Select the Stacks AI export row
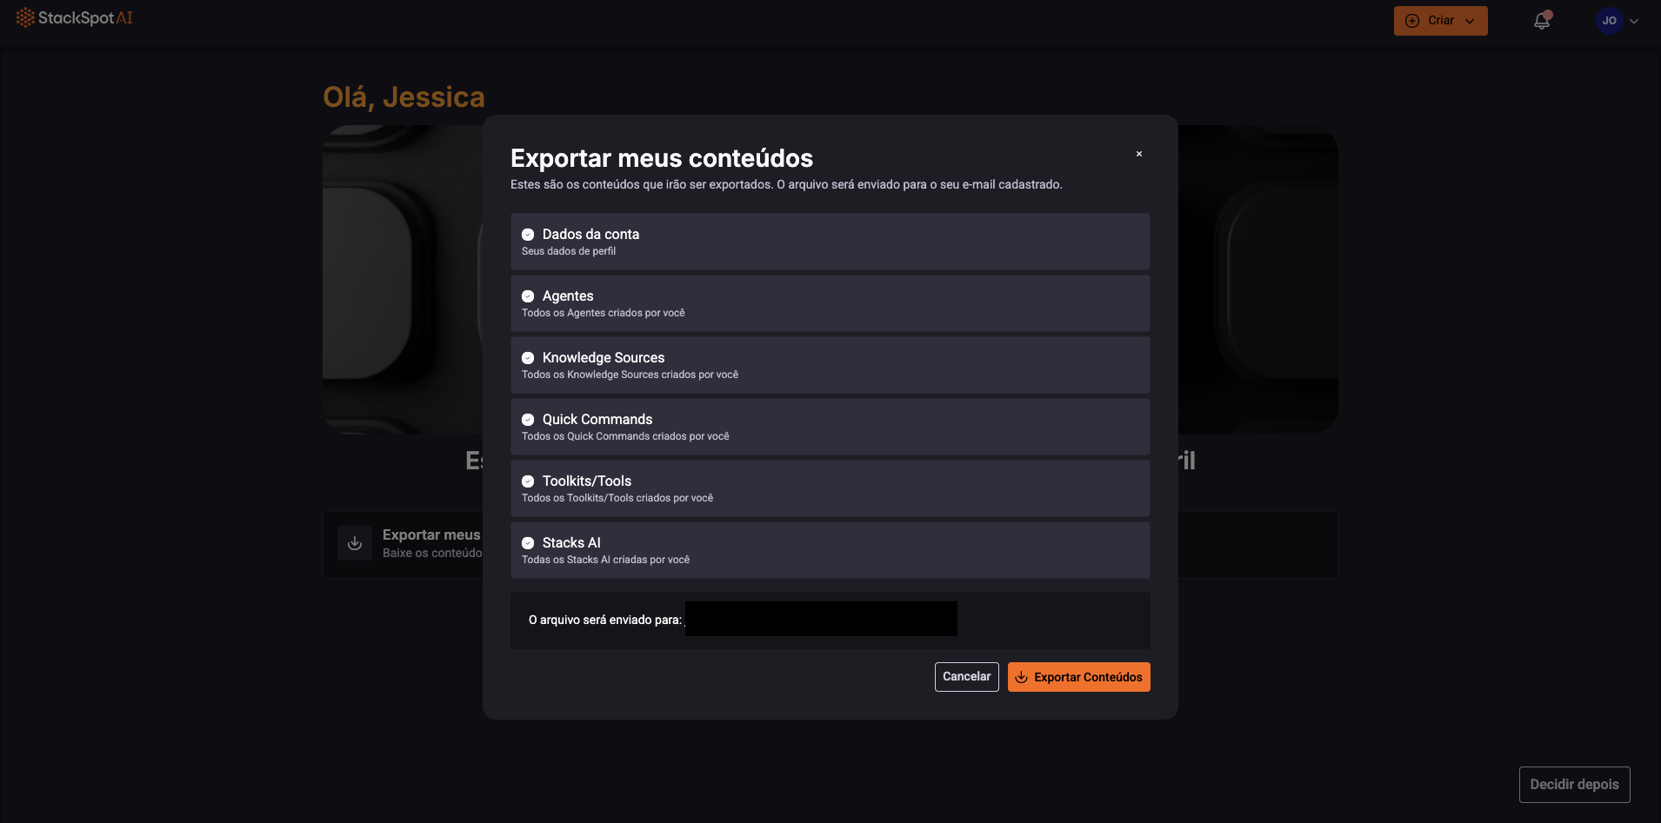 (830, 550)
